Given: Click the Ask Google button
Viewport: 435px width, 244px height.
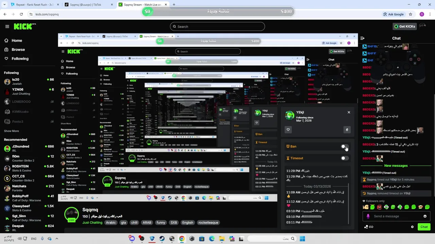Looking at the screenshot, I should pyautogui.click(x=394, y=14).
